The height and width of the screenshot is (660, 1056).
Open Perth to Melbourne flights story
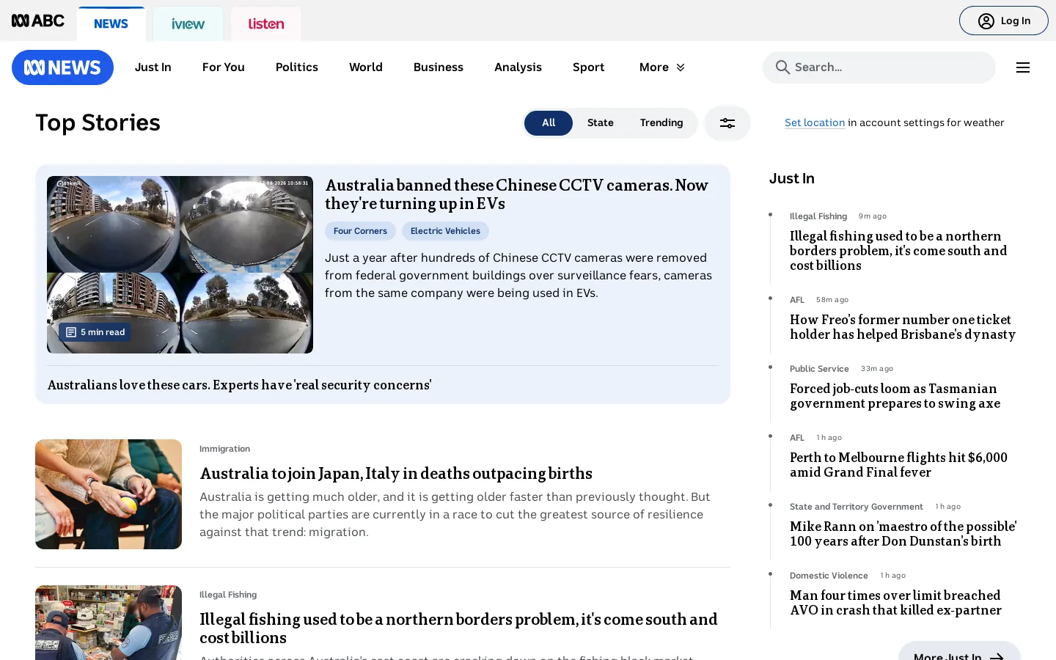tap(898, 465)
